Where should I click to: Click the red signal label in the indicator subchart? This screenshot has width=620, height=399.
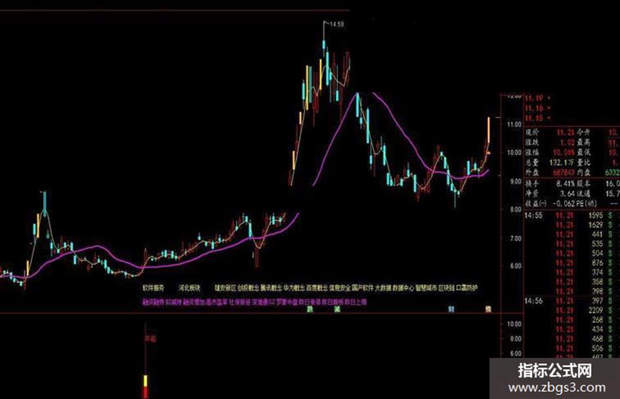coord(150,339)
